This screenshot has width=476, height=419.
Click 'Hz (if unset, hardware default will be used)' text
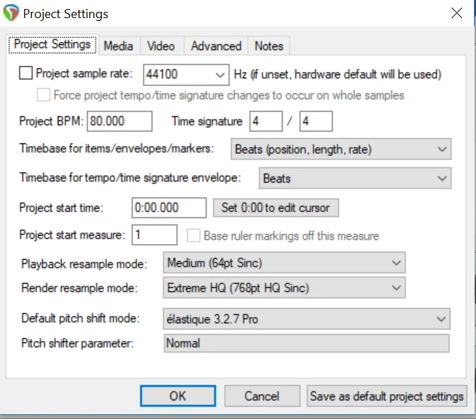tap(338, 74)
